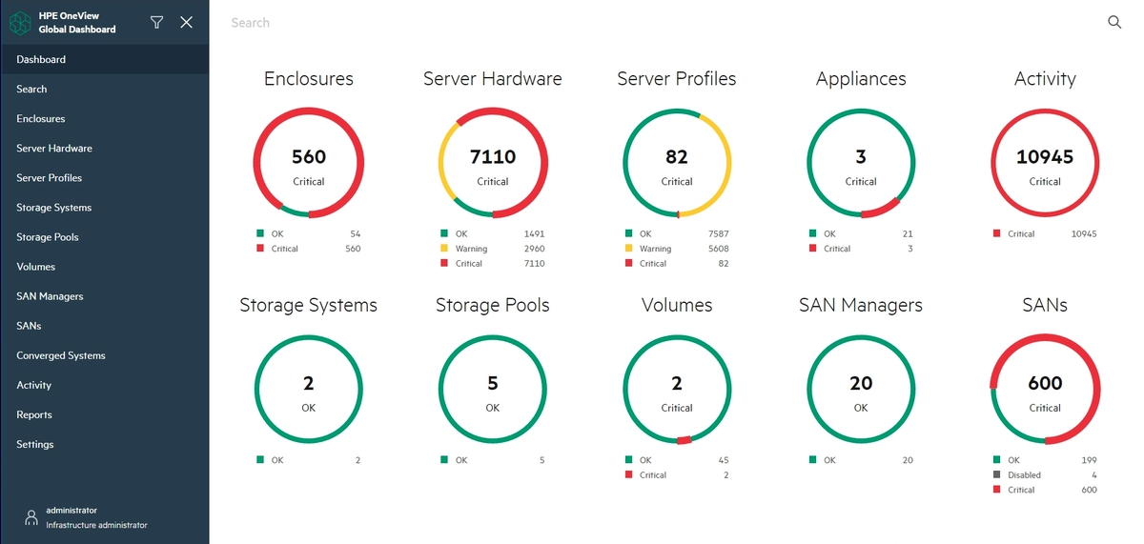The width and height of the screenshot is (1144, 544).
Task: Click the SAN Managers 20 OK donut
Action: click(x=861, y=389)
